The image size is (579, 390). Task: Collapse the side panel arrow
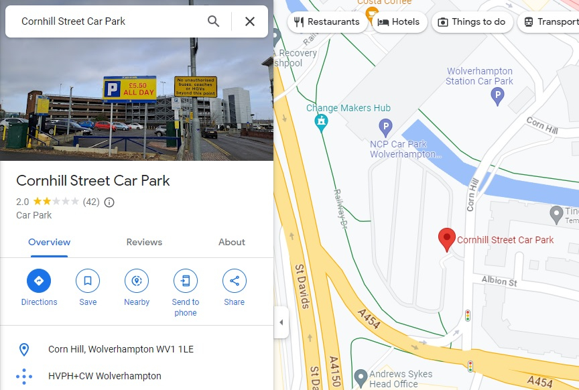point(281,322)
